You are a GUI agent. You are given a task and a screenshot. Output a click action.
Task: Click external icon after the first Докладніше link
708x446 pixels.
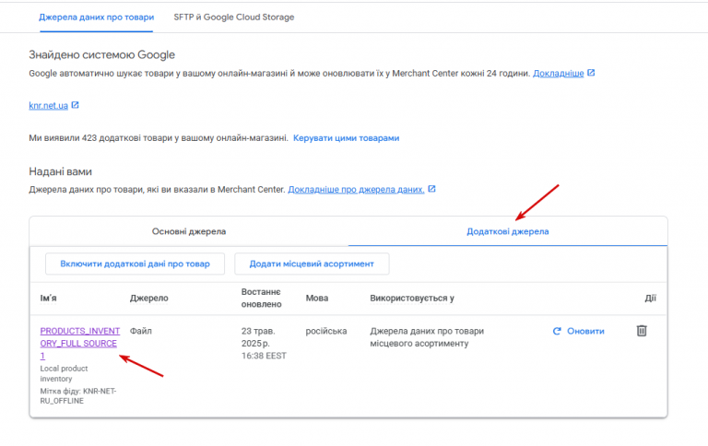point(591,73)
